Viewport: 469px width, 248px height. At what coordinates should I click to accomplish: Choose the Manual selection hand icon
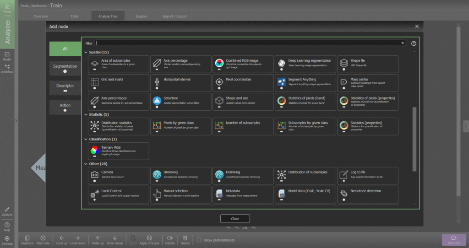[x=157, y=193]
